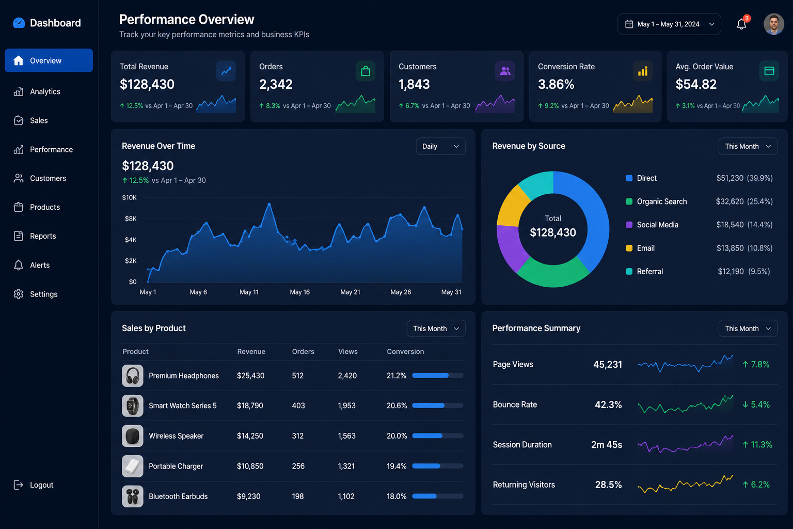Click the Dashboard logo icon

(x=19, y=23)
